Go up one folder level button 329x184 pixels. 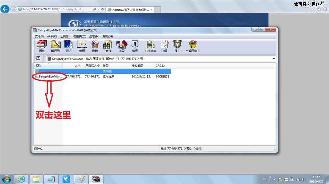click(x=38, y=58)
